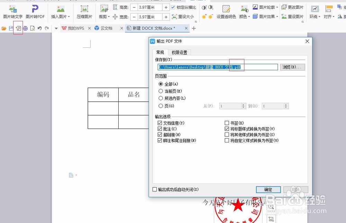Image resolution: width=346 pixels, height=223 pixels.
Task: Uncheck the 超链接(H) hyperlinks checkbox
Action: tap(160, 134)
